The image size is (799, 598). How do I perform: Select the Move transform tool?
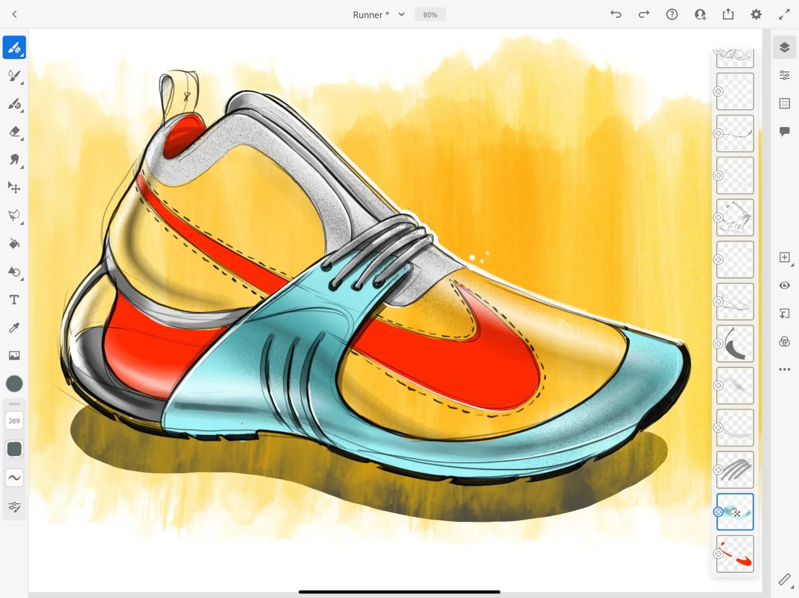pyautogui.click(x=14, y=188)
